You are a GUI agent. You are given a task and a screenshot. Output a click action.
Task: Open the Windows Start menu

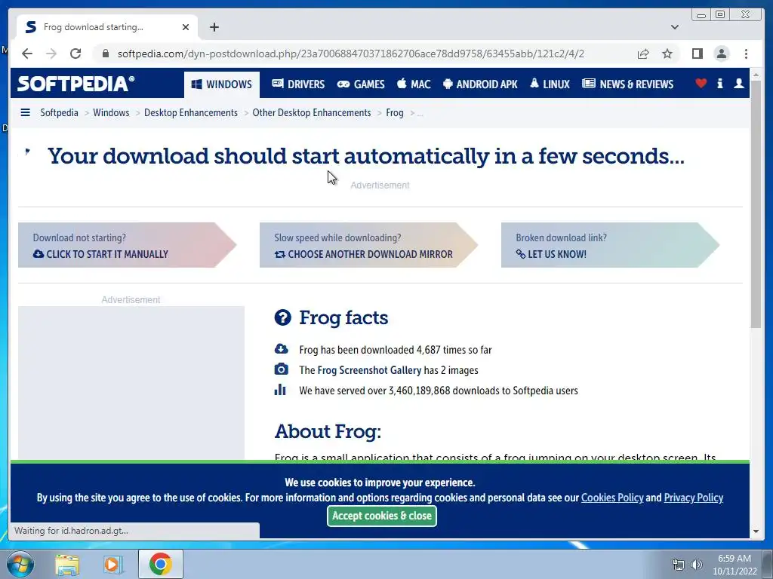(20, 564)
